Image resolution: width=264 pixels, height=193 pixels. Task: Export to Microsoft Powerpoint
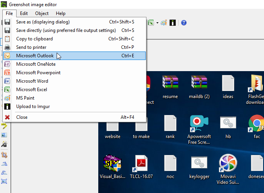click(74, 73)
